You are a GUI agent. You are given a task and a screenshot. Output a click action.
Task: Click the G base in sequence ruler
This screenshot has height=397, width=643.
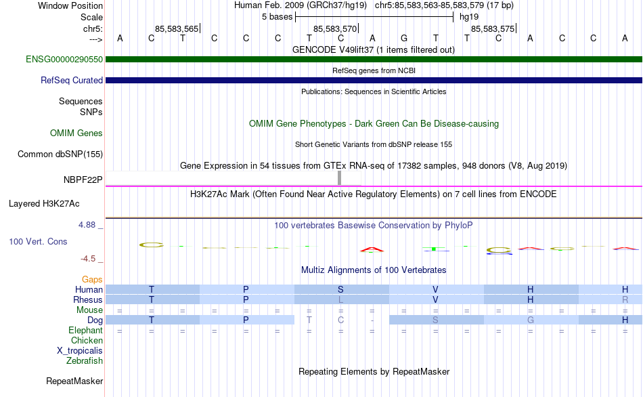[404, 38]
